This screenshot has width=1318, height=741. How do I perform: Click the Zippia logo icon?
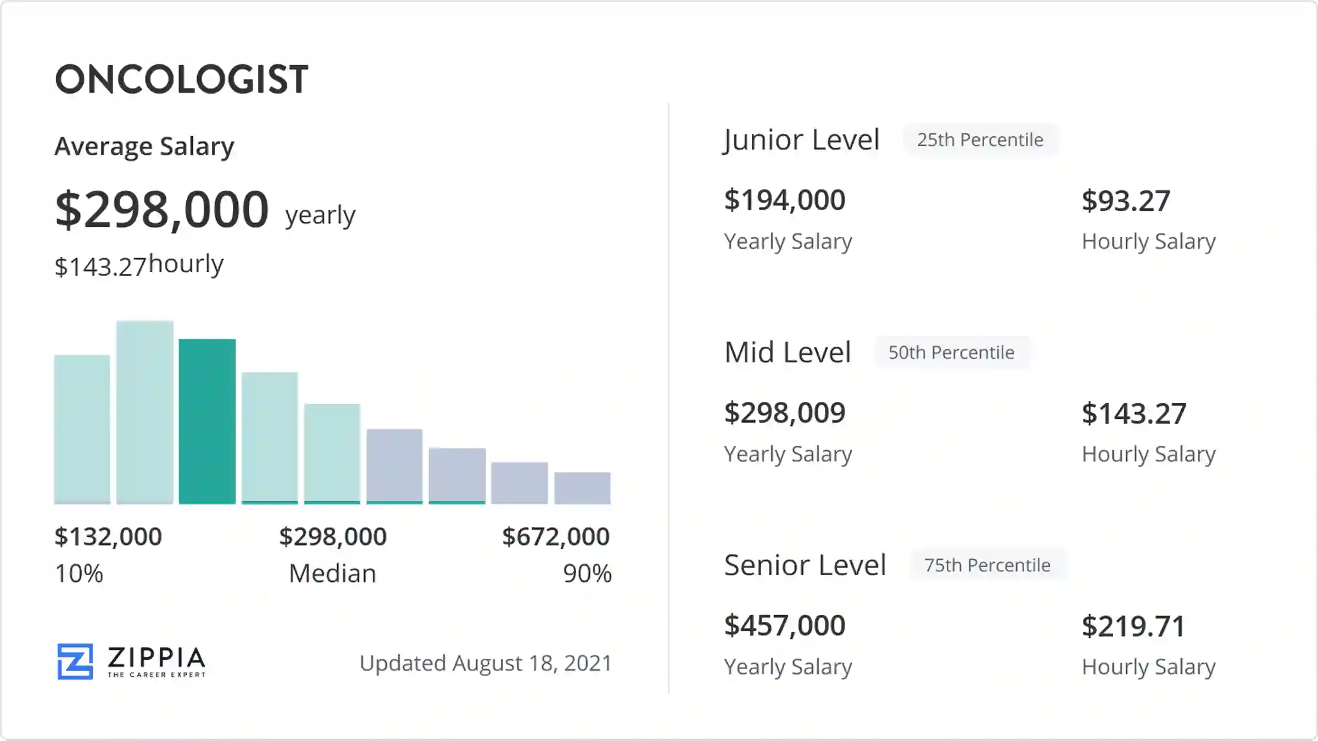coord(75,661)
